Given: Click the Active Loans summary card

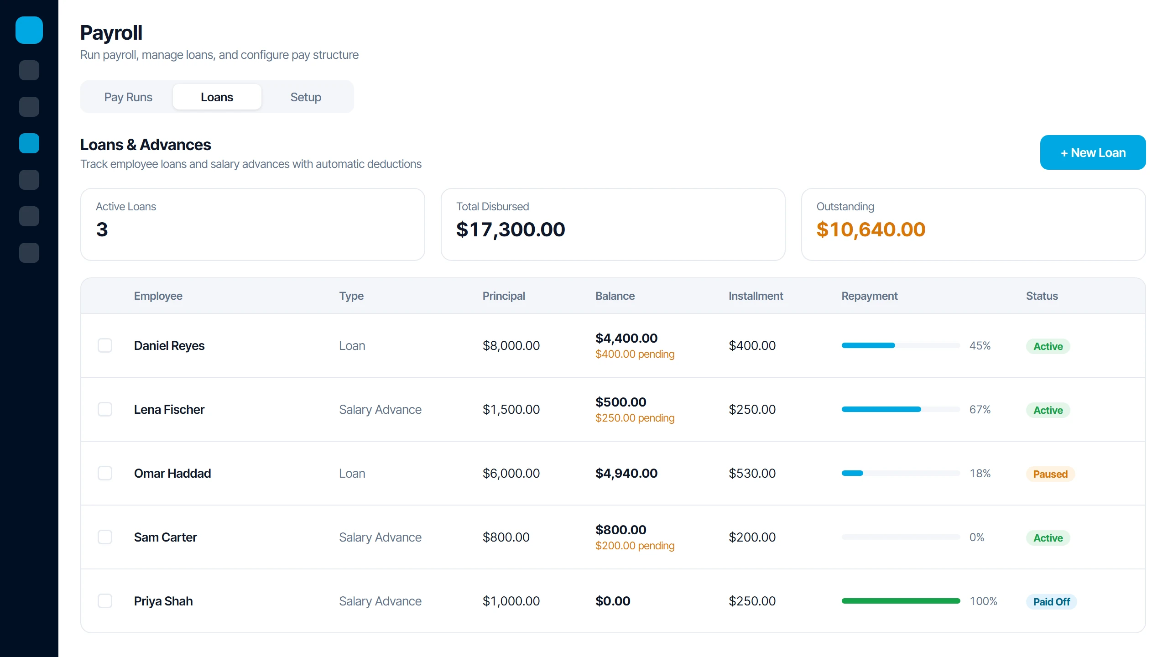Looking at the screenshot, I should [253, 224].
